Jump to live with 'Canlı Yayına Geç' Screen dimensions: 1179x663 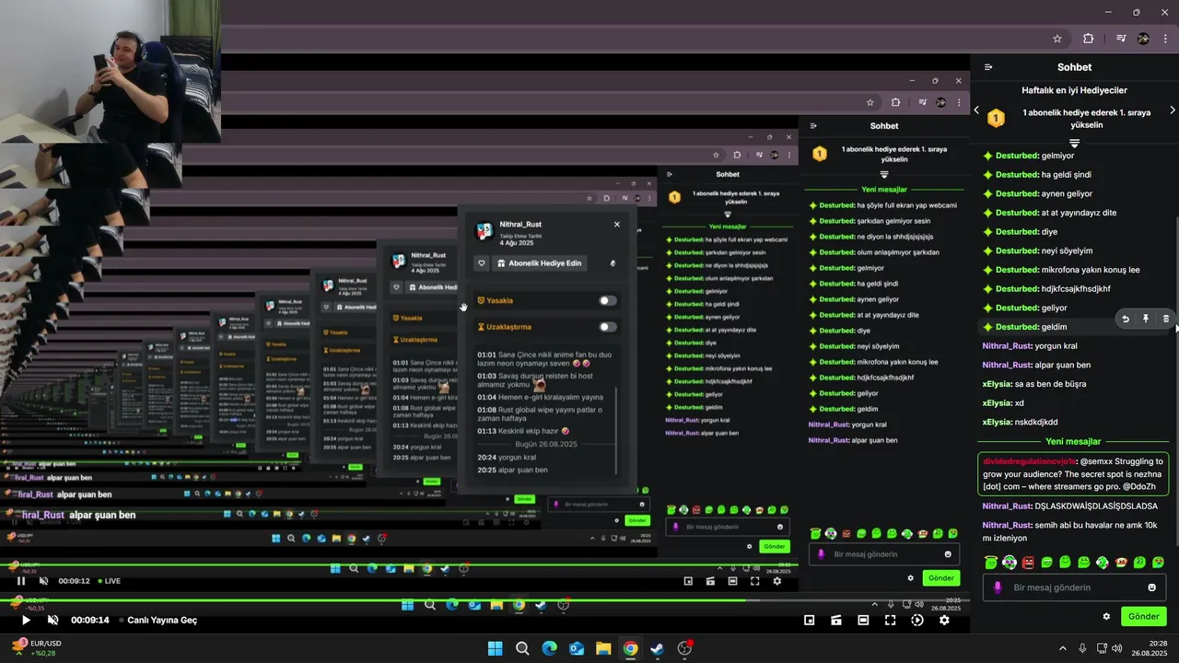click(x=161, y=621)
